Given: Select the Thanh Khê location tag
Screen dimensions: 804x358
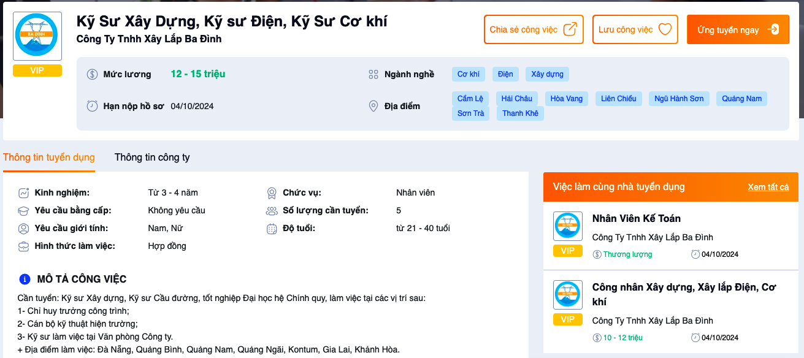Looking at the screenshot, I should click(520, 113).
